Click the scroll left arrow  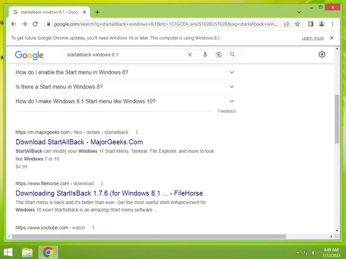click(9, 236)
